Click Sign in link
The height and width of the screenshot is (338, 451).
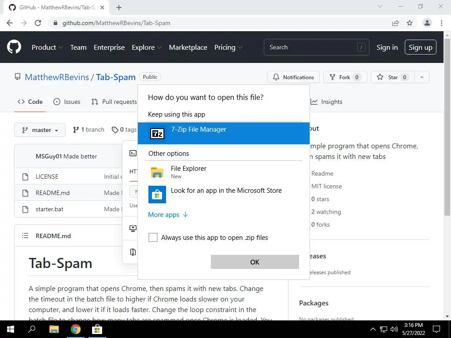click(387, 47)
